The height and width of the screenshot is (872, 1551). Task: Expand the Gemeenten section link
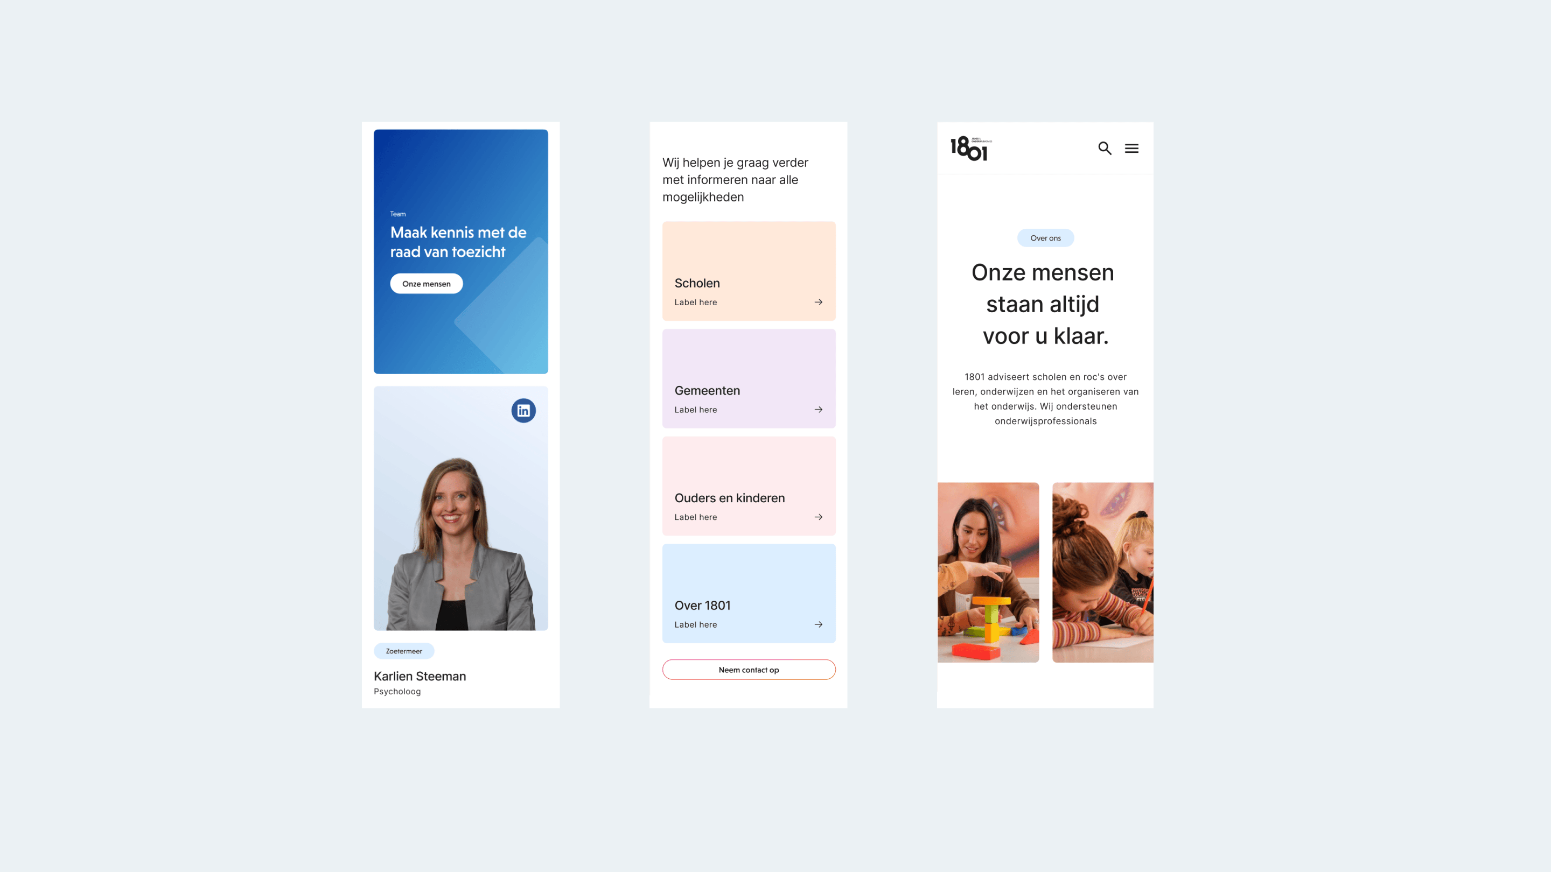[819, 409]
